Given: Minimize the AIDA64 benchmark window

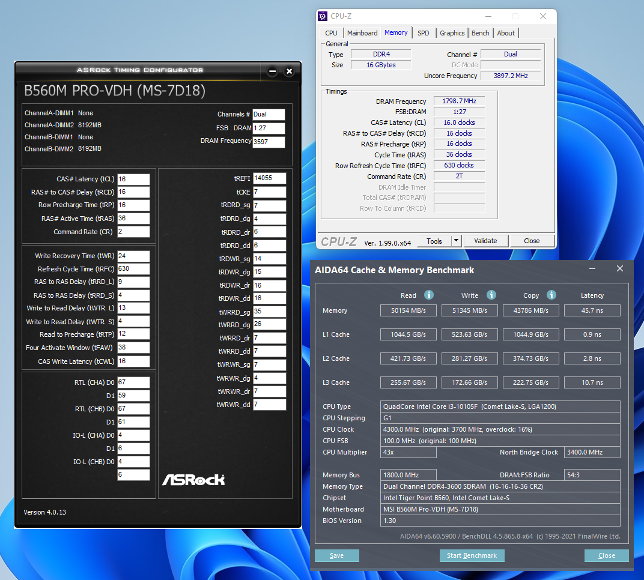Looking at the screenshot, I should (x=592, y=269).
